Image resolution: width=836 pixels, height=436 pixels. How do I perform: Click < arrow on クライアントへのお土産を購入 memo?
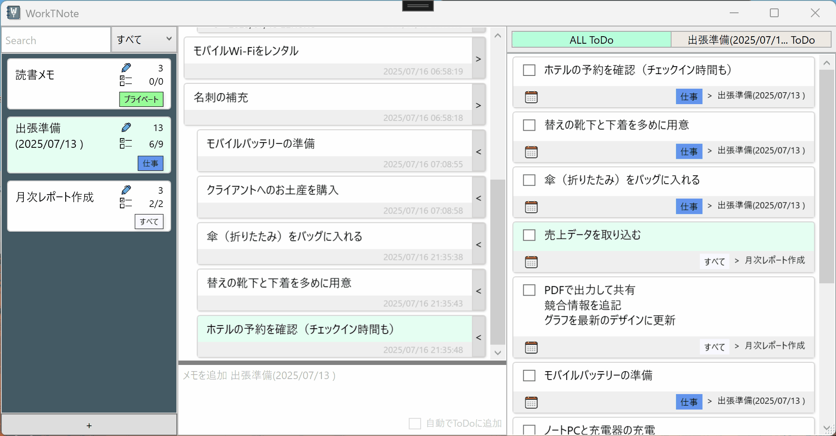(x=478, y=198)
